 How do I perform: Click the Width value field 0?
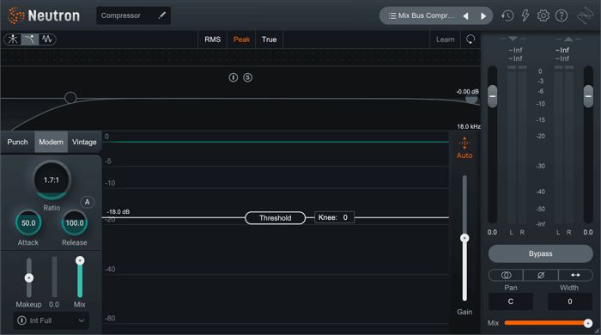(570, 301)
